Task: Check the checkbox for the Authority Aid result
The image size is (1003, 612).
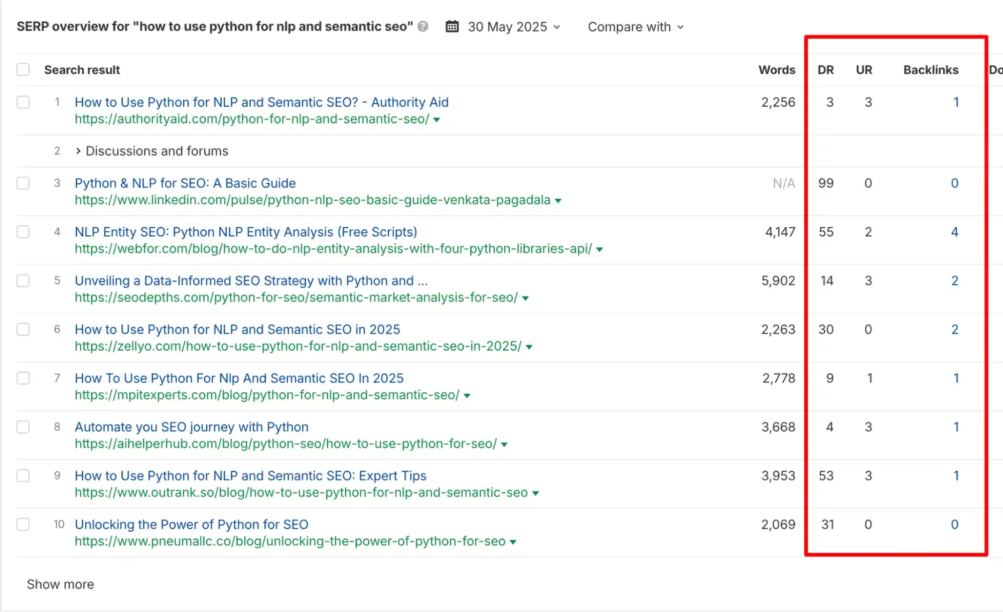Action: tap(23, 102)
